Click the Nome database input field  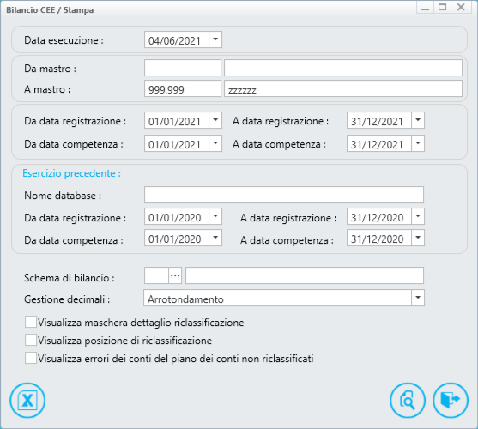tap(284, 195)
